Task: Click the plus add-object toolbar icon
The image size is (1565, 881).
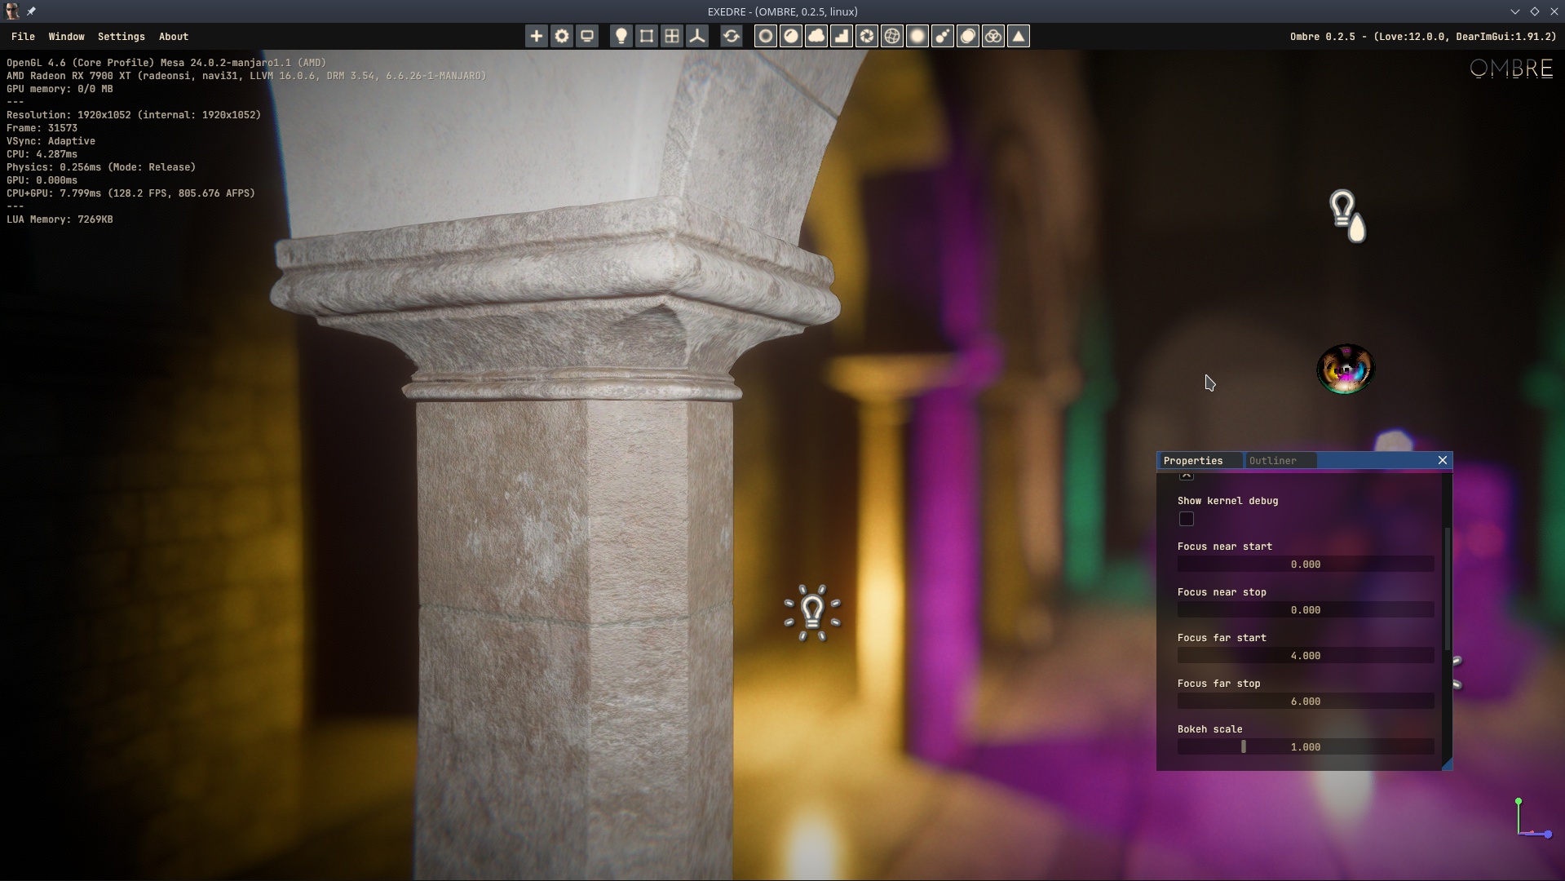Action: 536,36
